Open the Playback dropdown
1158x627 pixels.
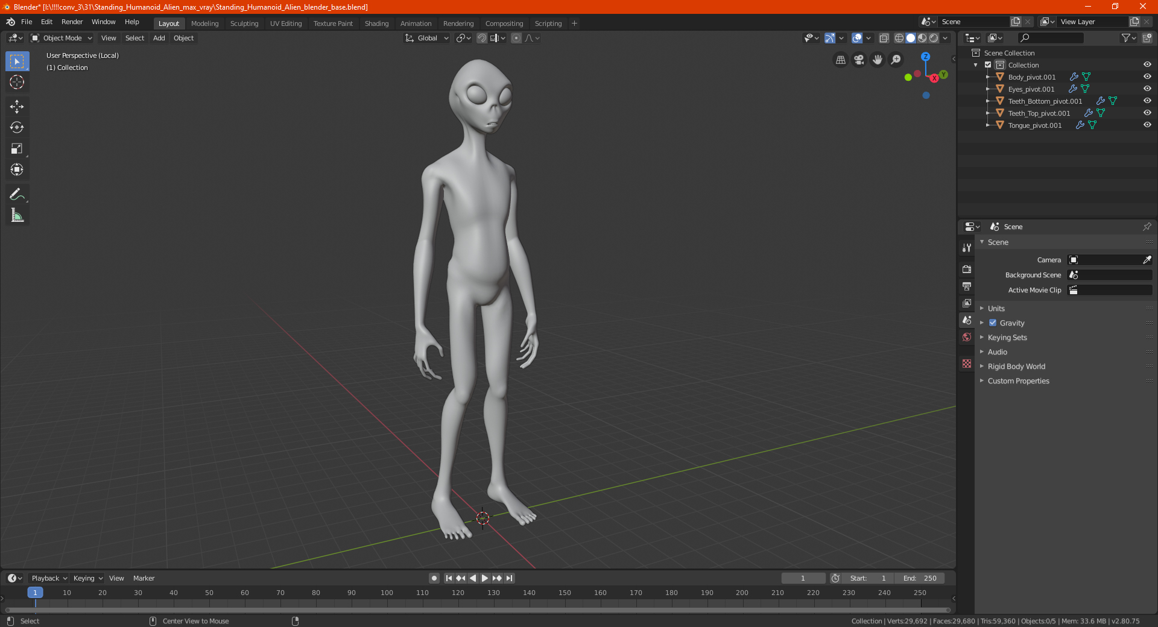pyautogui.click(x=49, y=578)
